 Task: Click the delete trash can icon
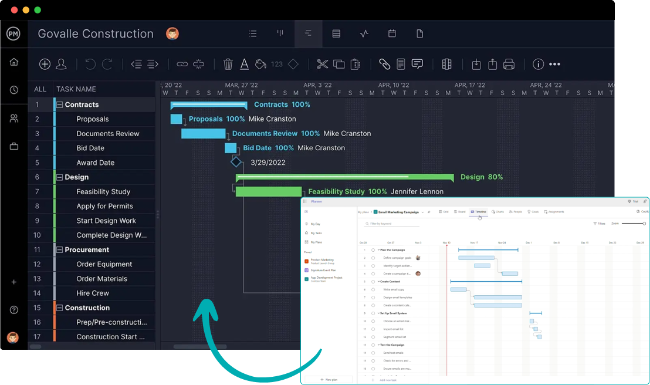click(228, 65)
